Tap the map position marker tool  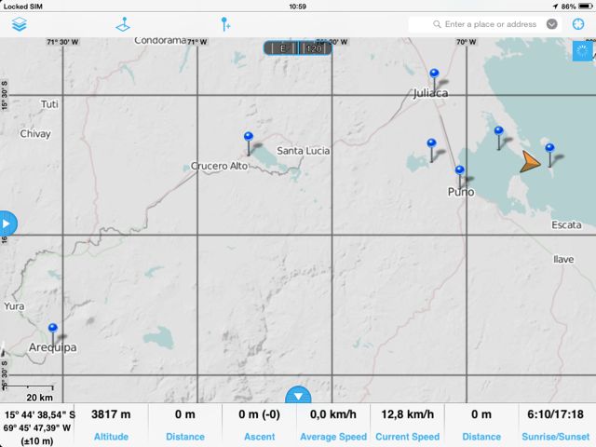point(123,24)
